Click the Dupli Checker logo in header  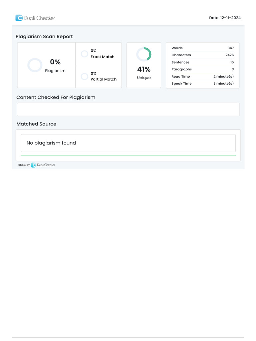35,18
